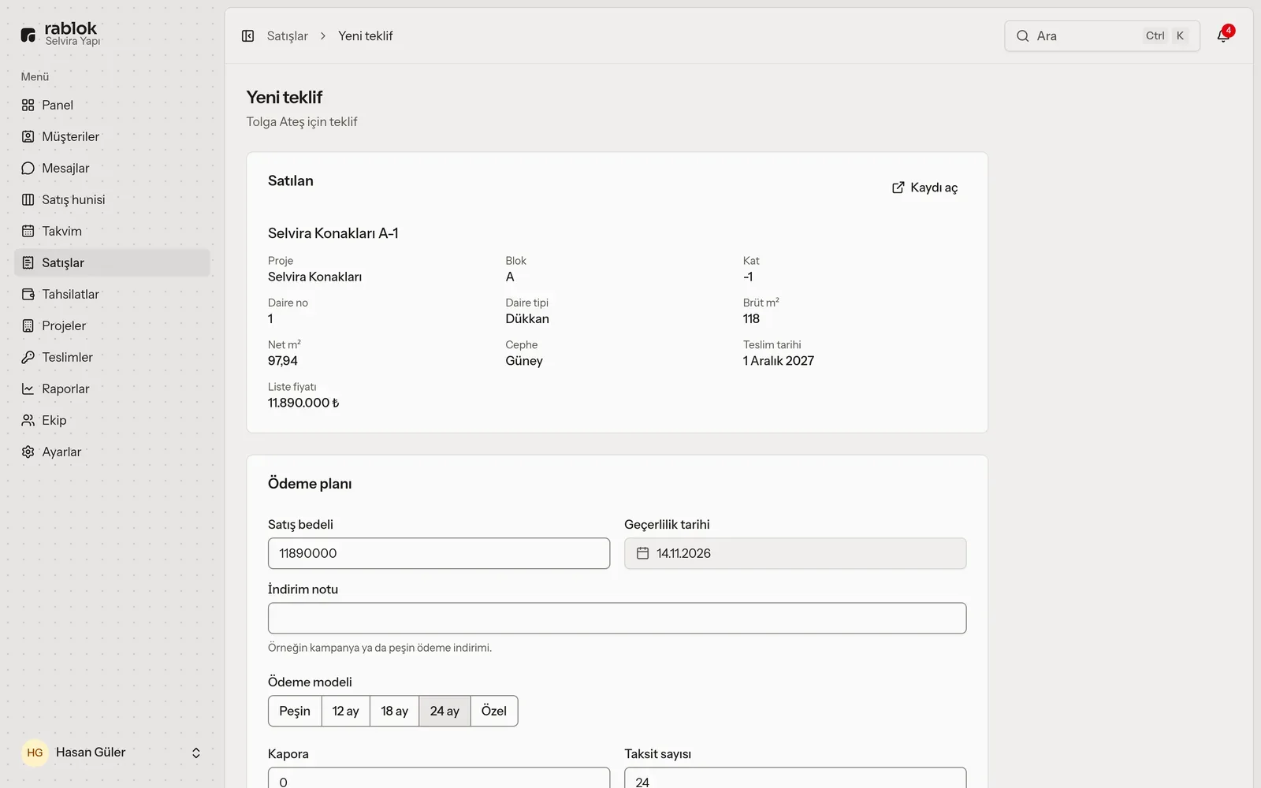Click the Yeni teklif breadcrumb
1261x788 pixels.
[x=365, y=36]
